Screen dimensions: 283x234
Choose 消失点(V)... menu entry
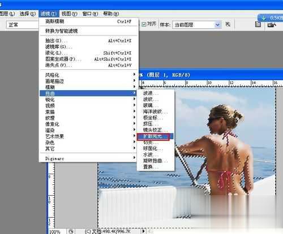[89, 65]
